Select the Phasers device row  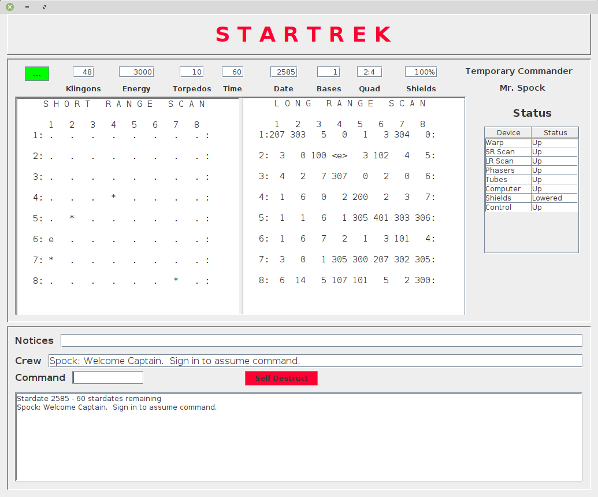pos(531,170)
